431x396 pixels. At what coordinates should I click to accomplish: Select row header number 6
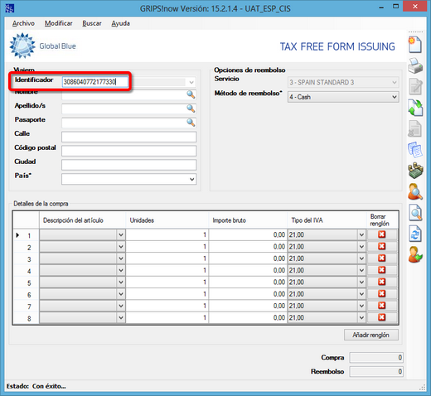coord(27,295)
